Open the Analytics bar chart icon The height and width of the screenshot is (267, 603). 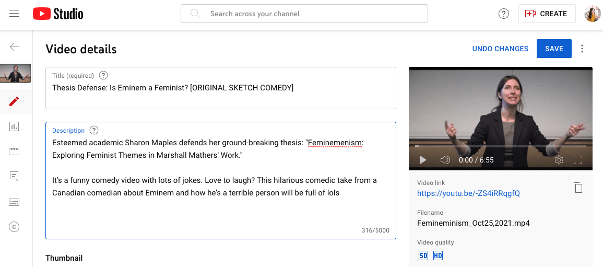click(14, 126)
